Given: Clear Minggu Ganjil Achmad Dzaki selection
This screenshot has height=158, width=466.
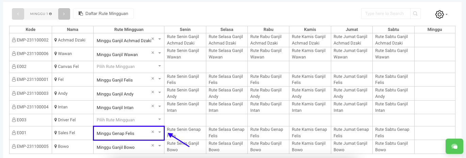Looking at the screenshot, I should (x=153, y=39).
